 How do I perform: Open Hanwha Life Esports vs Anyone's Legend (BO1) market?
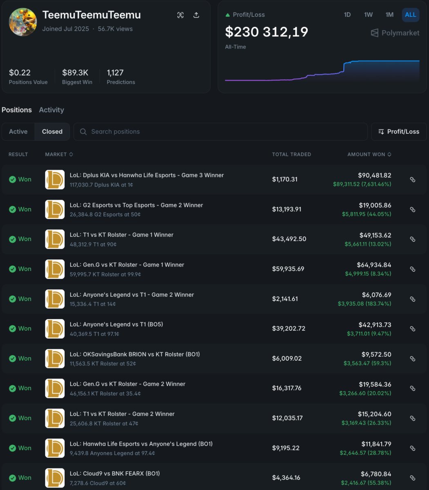[x=141, y=444]
